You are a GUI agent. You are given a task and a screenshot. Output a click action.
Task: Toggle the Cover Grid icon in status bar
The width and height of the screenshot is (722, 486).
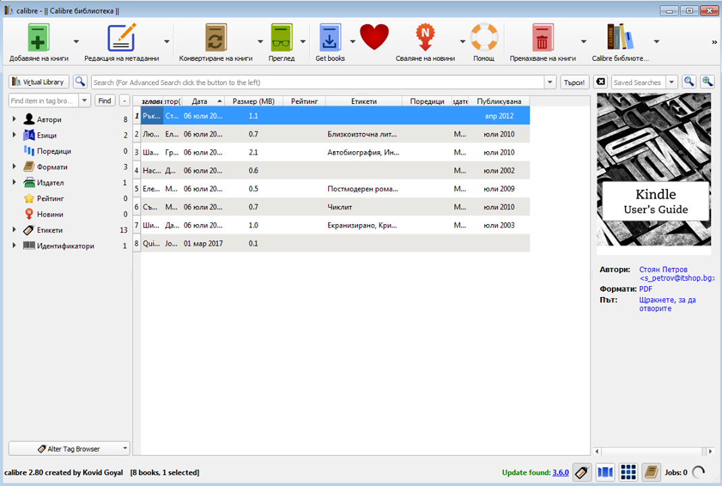628,473
